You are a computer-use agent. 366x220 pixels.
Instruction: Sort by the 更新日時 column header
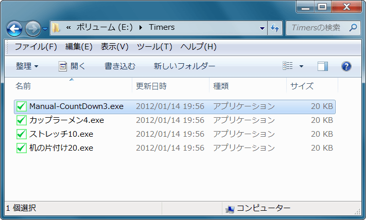(151, 86)
